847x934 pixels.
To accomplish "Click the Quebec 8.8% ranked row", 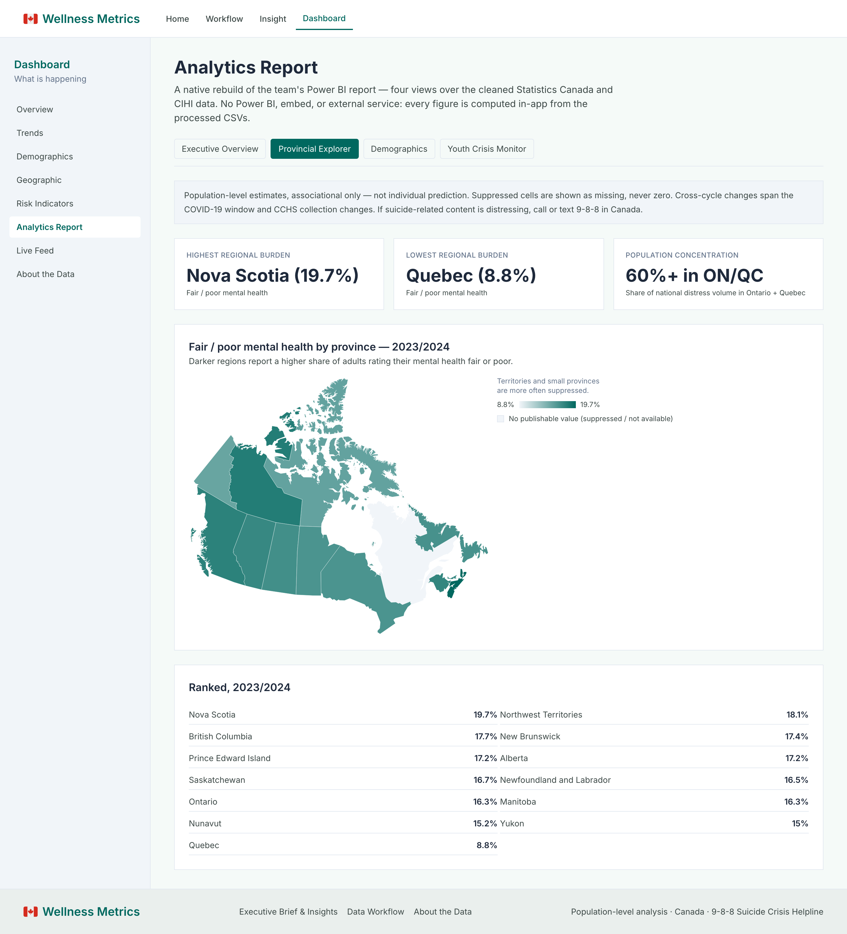I will point(343,845).
